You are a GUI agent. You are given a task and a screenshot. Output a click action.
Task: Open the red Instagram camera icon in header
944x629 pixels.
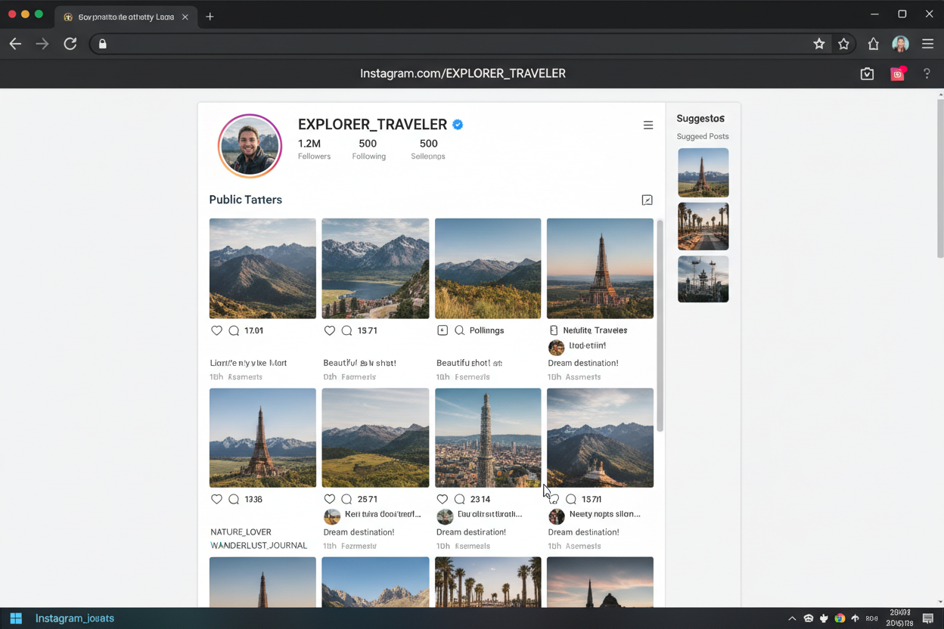pos(897,73)
